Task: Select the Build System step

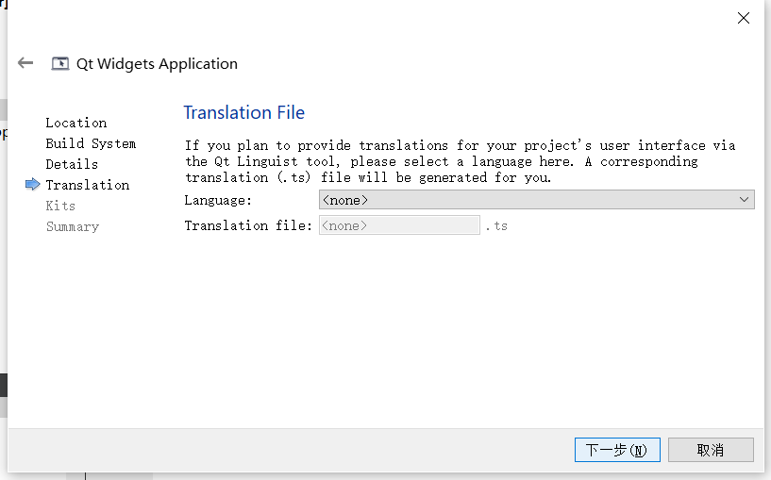Action: pos(91,143)
